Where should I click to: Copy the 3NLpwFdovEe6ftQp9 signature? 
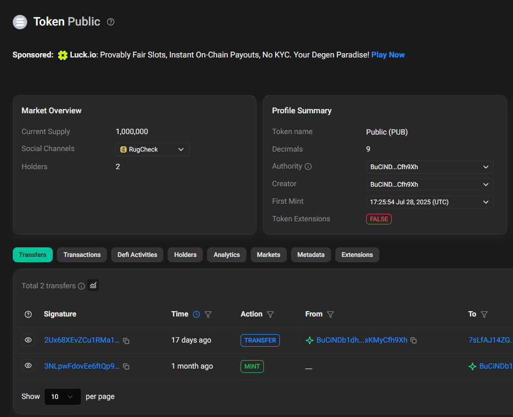click(x=126, y=366)
